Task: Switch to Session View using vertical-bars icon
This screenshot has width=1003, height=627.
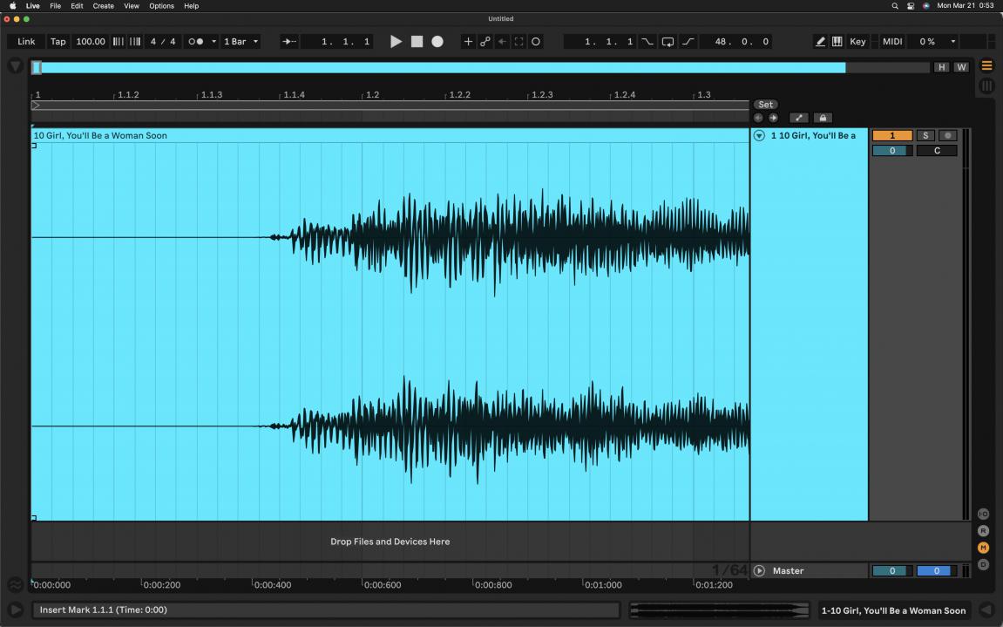Action: pos(986,85)
